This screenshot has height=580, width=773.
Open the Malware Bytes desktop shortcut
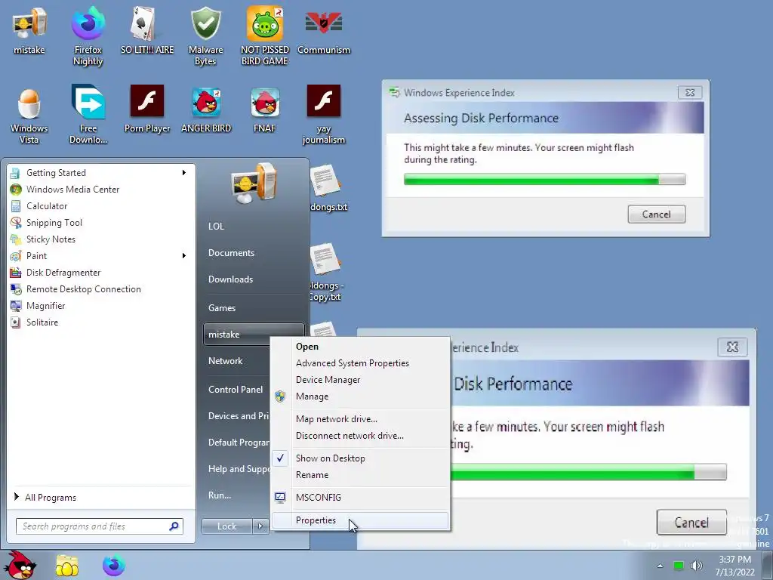coord(205,36)
